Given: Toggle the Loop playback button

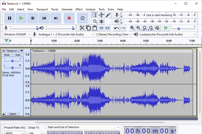Looking at the screenshot, I should pos(83,18).
